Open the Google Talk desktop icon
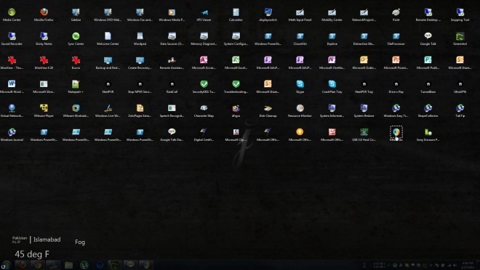Image resolution: width=480 pixels, height=270 pixels. point(428,38)
